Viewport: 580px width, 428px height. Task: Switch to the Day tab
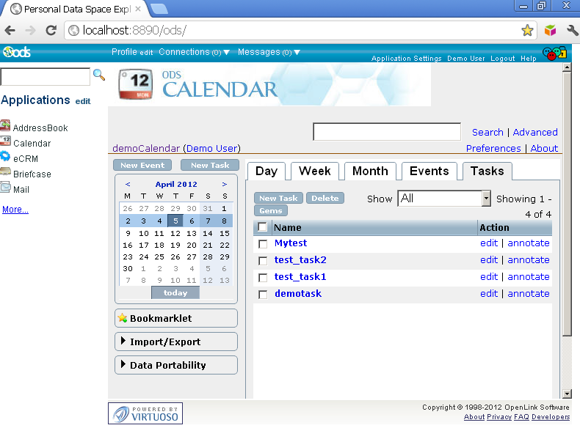pyautogui.click(x=266, y=171)
